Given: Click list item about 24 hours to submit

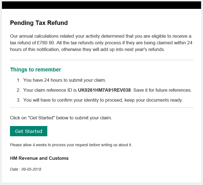Looking at the screenshot, I should 64,80.
